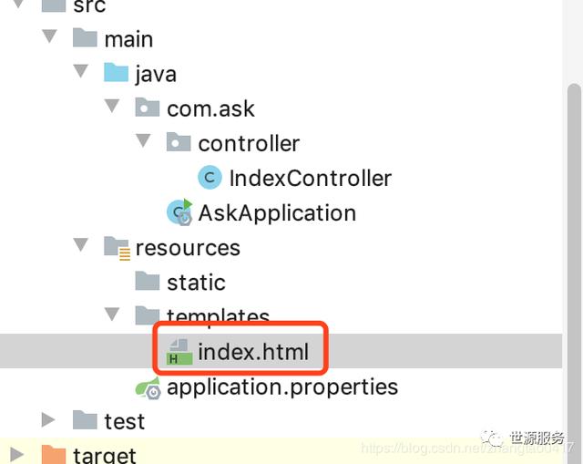Click the orange target folder icon
This screenshot has height=464, width=583.
click(x=54, y=455)
